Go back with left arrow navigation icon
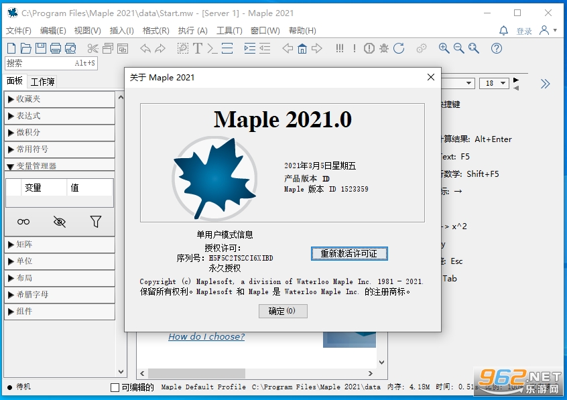Image resolution: width=567 pixels, height=400 pixels. coord(288,48)
